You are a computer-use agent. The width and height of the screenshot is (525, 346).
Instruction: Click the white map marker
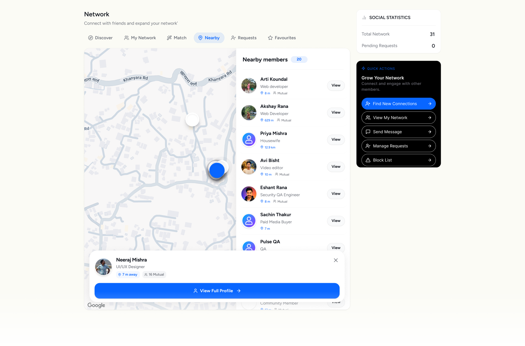click(x=192, y=120)
